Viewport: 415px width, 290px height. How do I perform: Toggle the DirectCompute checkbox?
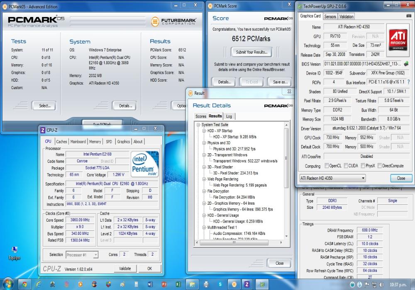click(380, 166)
